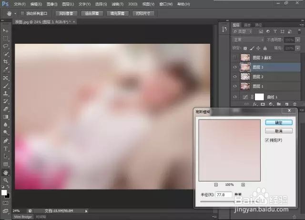Image resolution: width=305 pixels, height=220 pixels.
Task: Hide the 图层 1 layer
Action: pos(235,86)
